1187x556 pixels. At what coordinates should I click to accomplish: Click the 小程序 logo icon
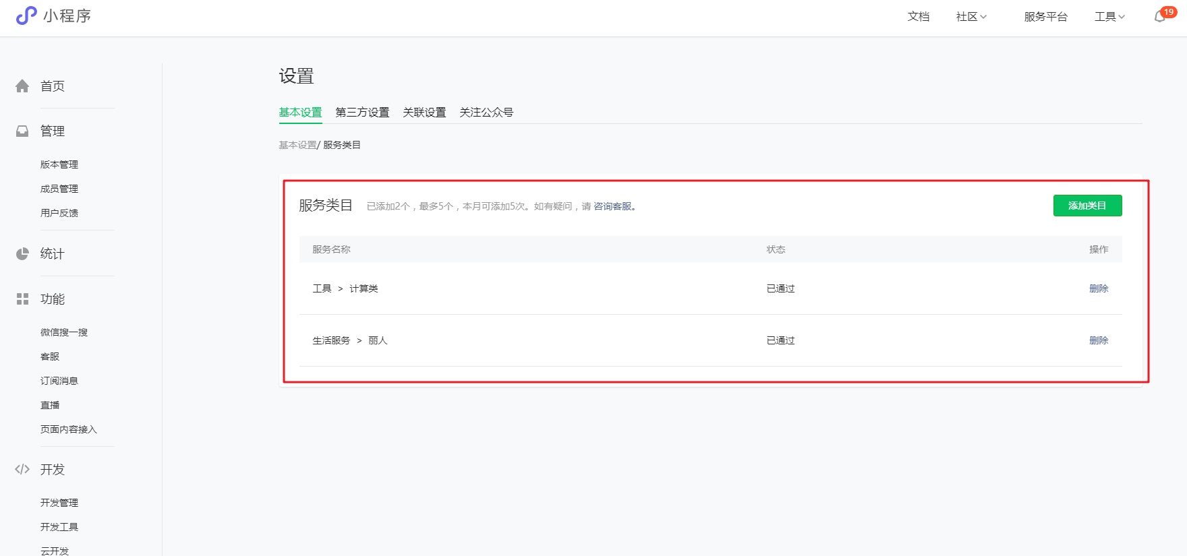(26, 16)
